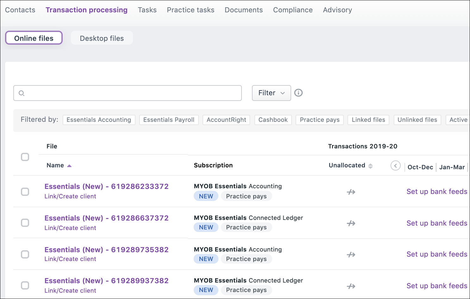
Task: Click Practice pays badge for file 619289937382
Action: (247, 290)
